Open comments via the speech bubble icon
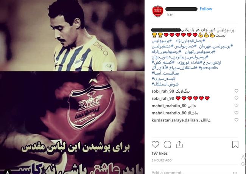246x174 pixels. [167, 144]
